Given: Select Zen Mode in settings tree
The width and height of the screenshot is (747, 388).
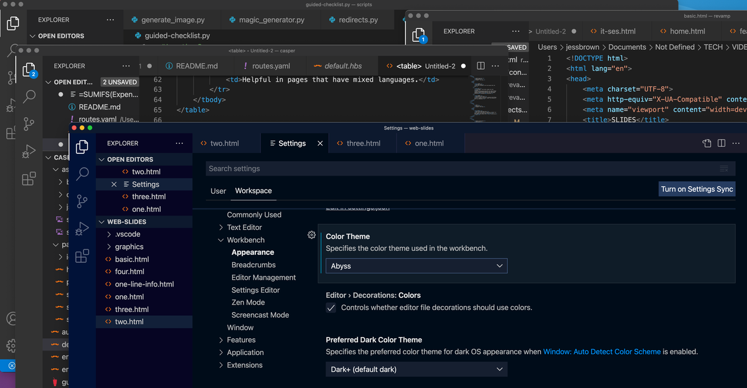Looking at the screenshot, I should tap(248, 303).
